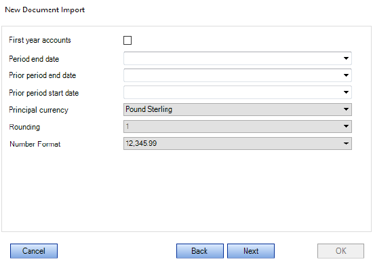The width and height of the screenshot is (373, 268).
Task: Click the Rounding label
Action: (24, 127)
